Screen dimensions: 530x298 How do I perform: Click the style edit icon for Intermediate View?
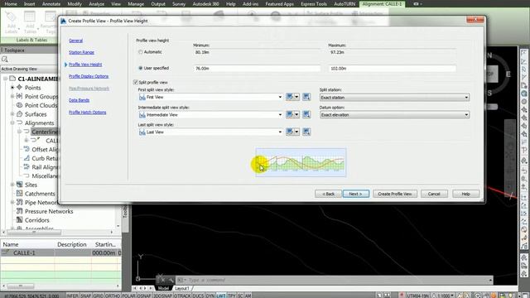click(x=290, y=115)
